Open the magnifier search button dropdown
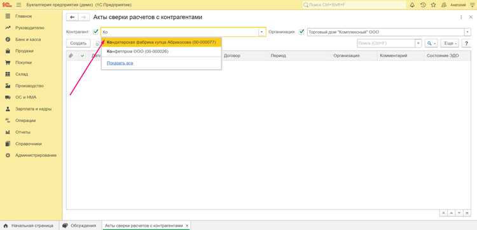Viewport: 477px width, 230px height. (x=431, y=43)
